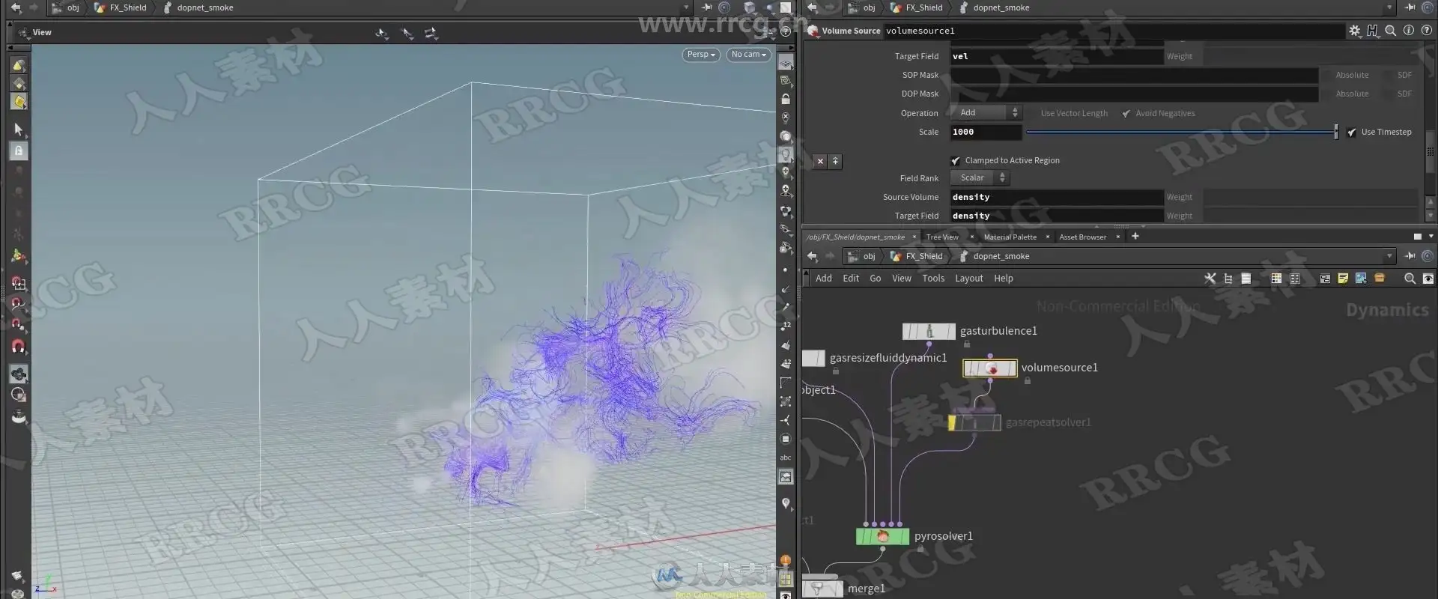Search parameters with the magnifier icon

pyautogui.click(x=1390, y=31)
